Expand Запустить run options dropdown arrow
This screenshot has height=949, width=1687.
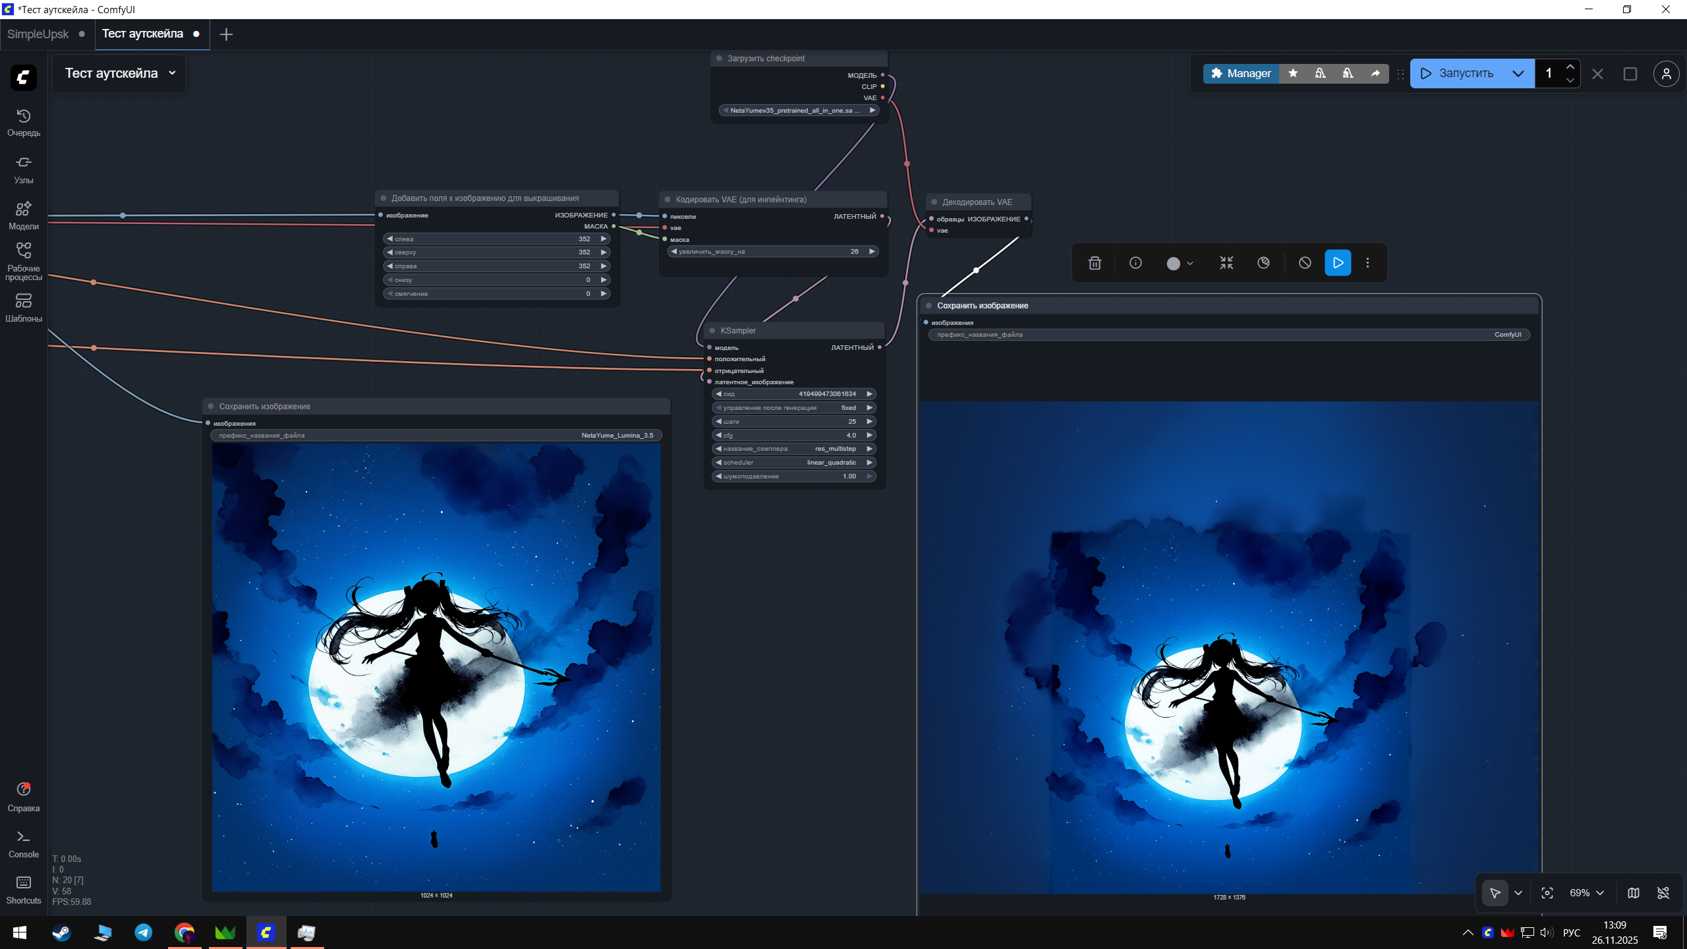tap(1518, 74)
